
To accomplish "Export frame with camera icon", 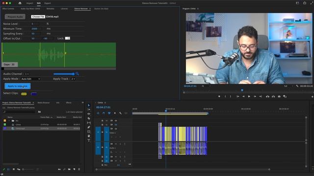I will click(279, 96).
